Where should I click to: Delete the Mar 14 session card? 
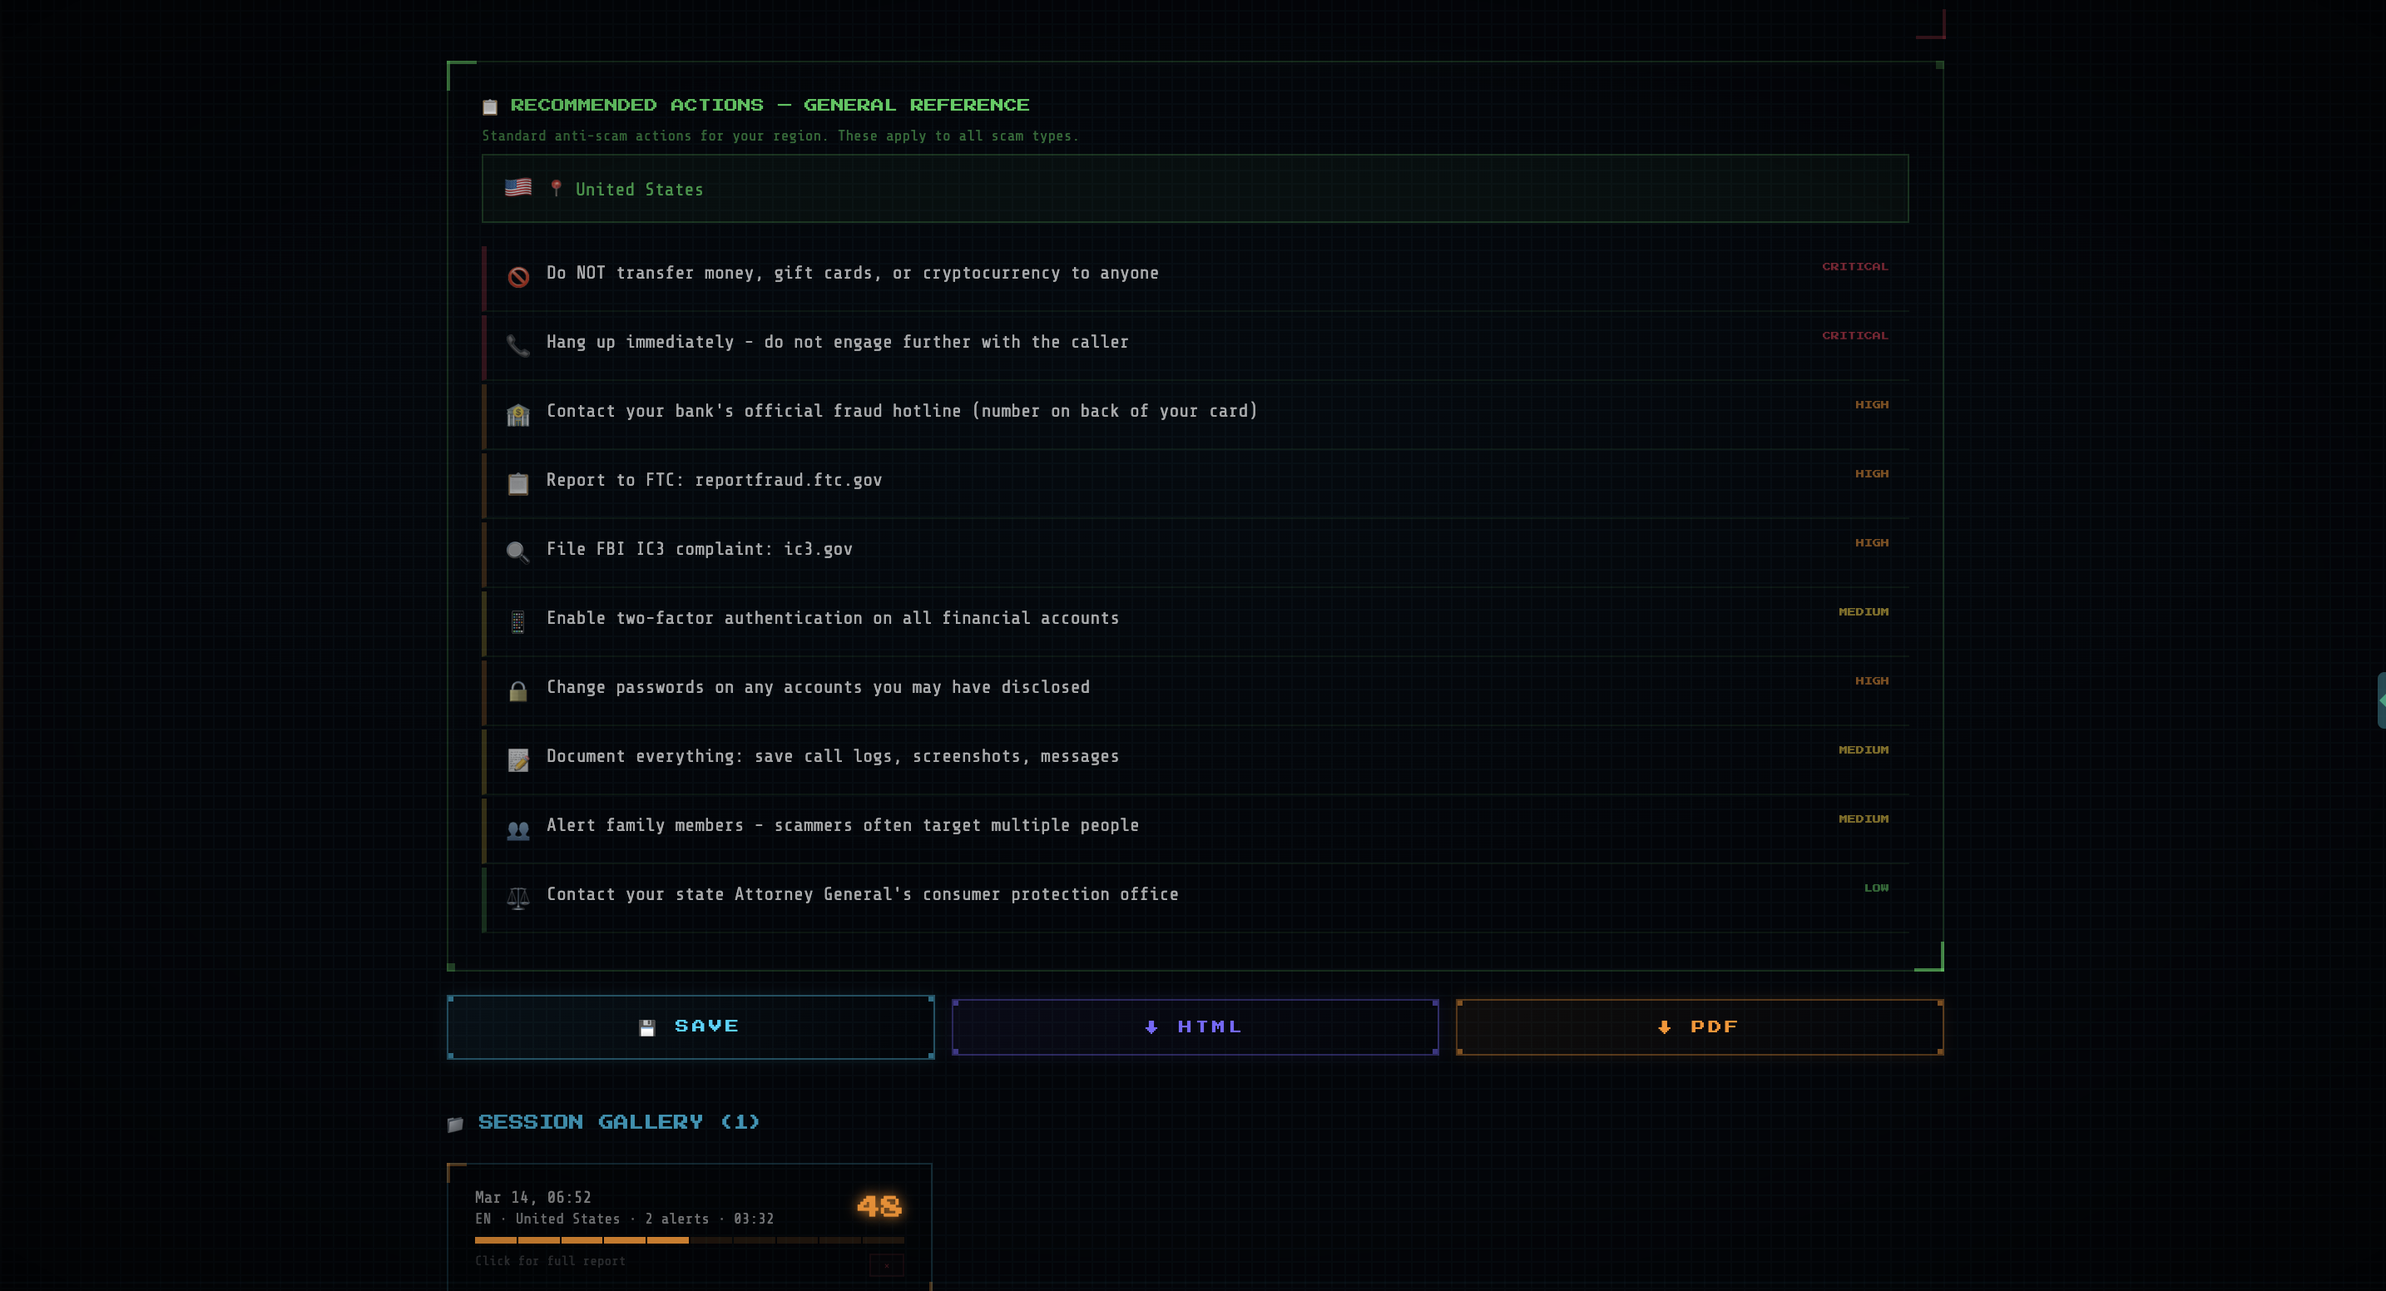pyautogui.click(x=885, y=1265)
